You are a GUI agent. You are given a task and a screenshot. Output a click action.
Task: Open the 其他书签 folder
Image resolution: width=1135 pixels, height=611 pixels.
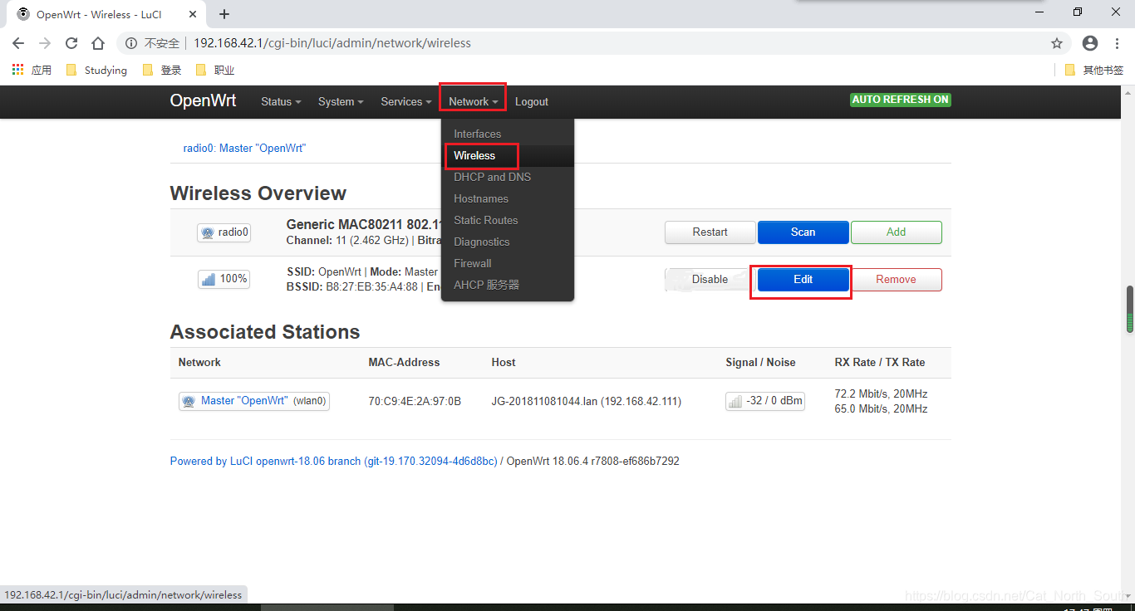(1094, 70)
